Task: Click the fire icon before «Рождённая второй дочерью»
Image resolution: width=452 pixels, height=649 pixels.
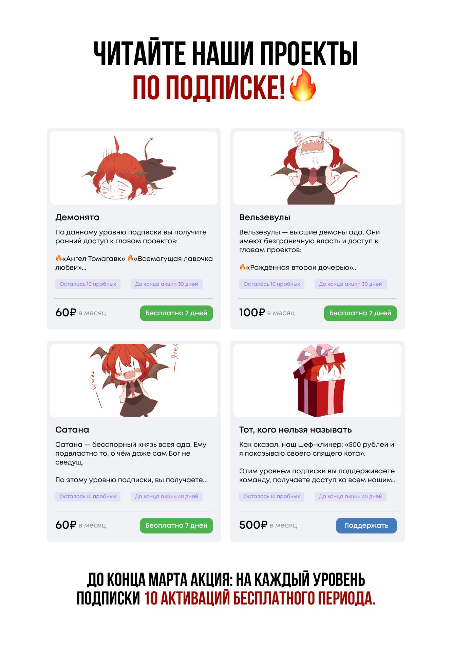Action: [x=242, y=267]
